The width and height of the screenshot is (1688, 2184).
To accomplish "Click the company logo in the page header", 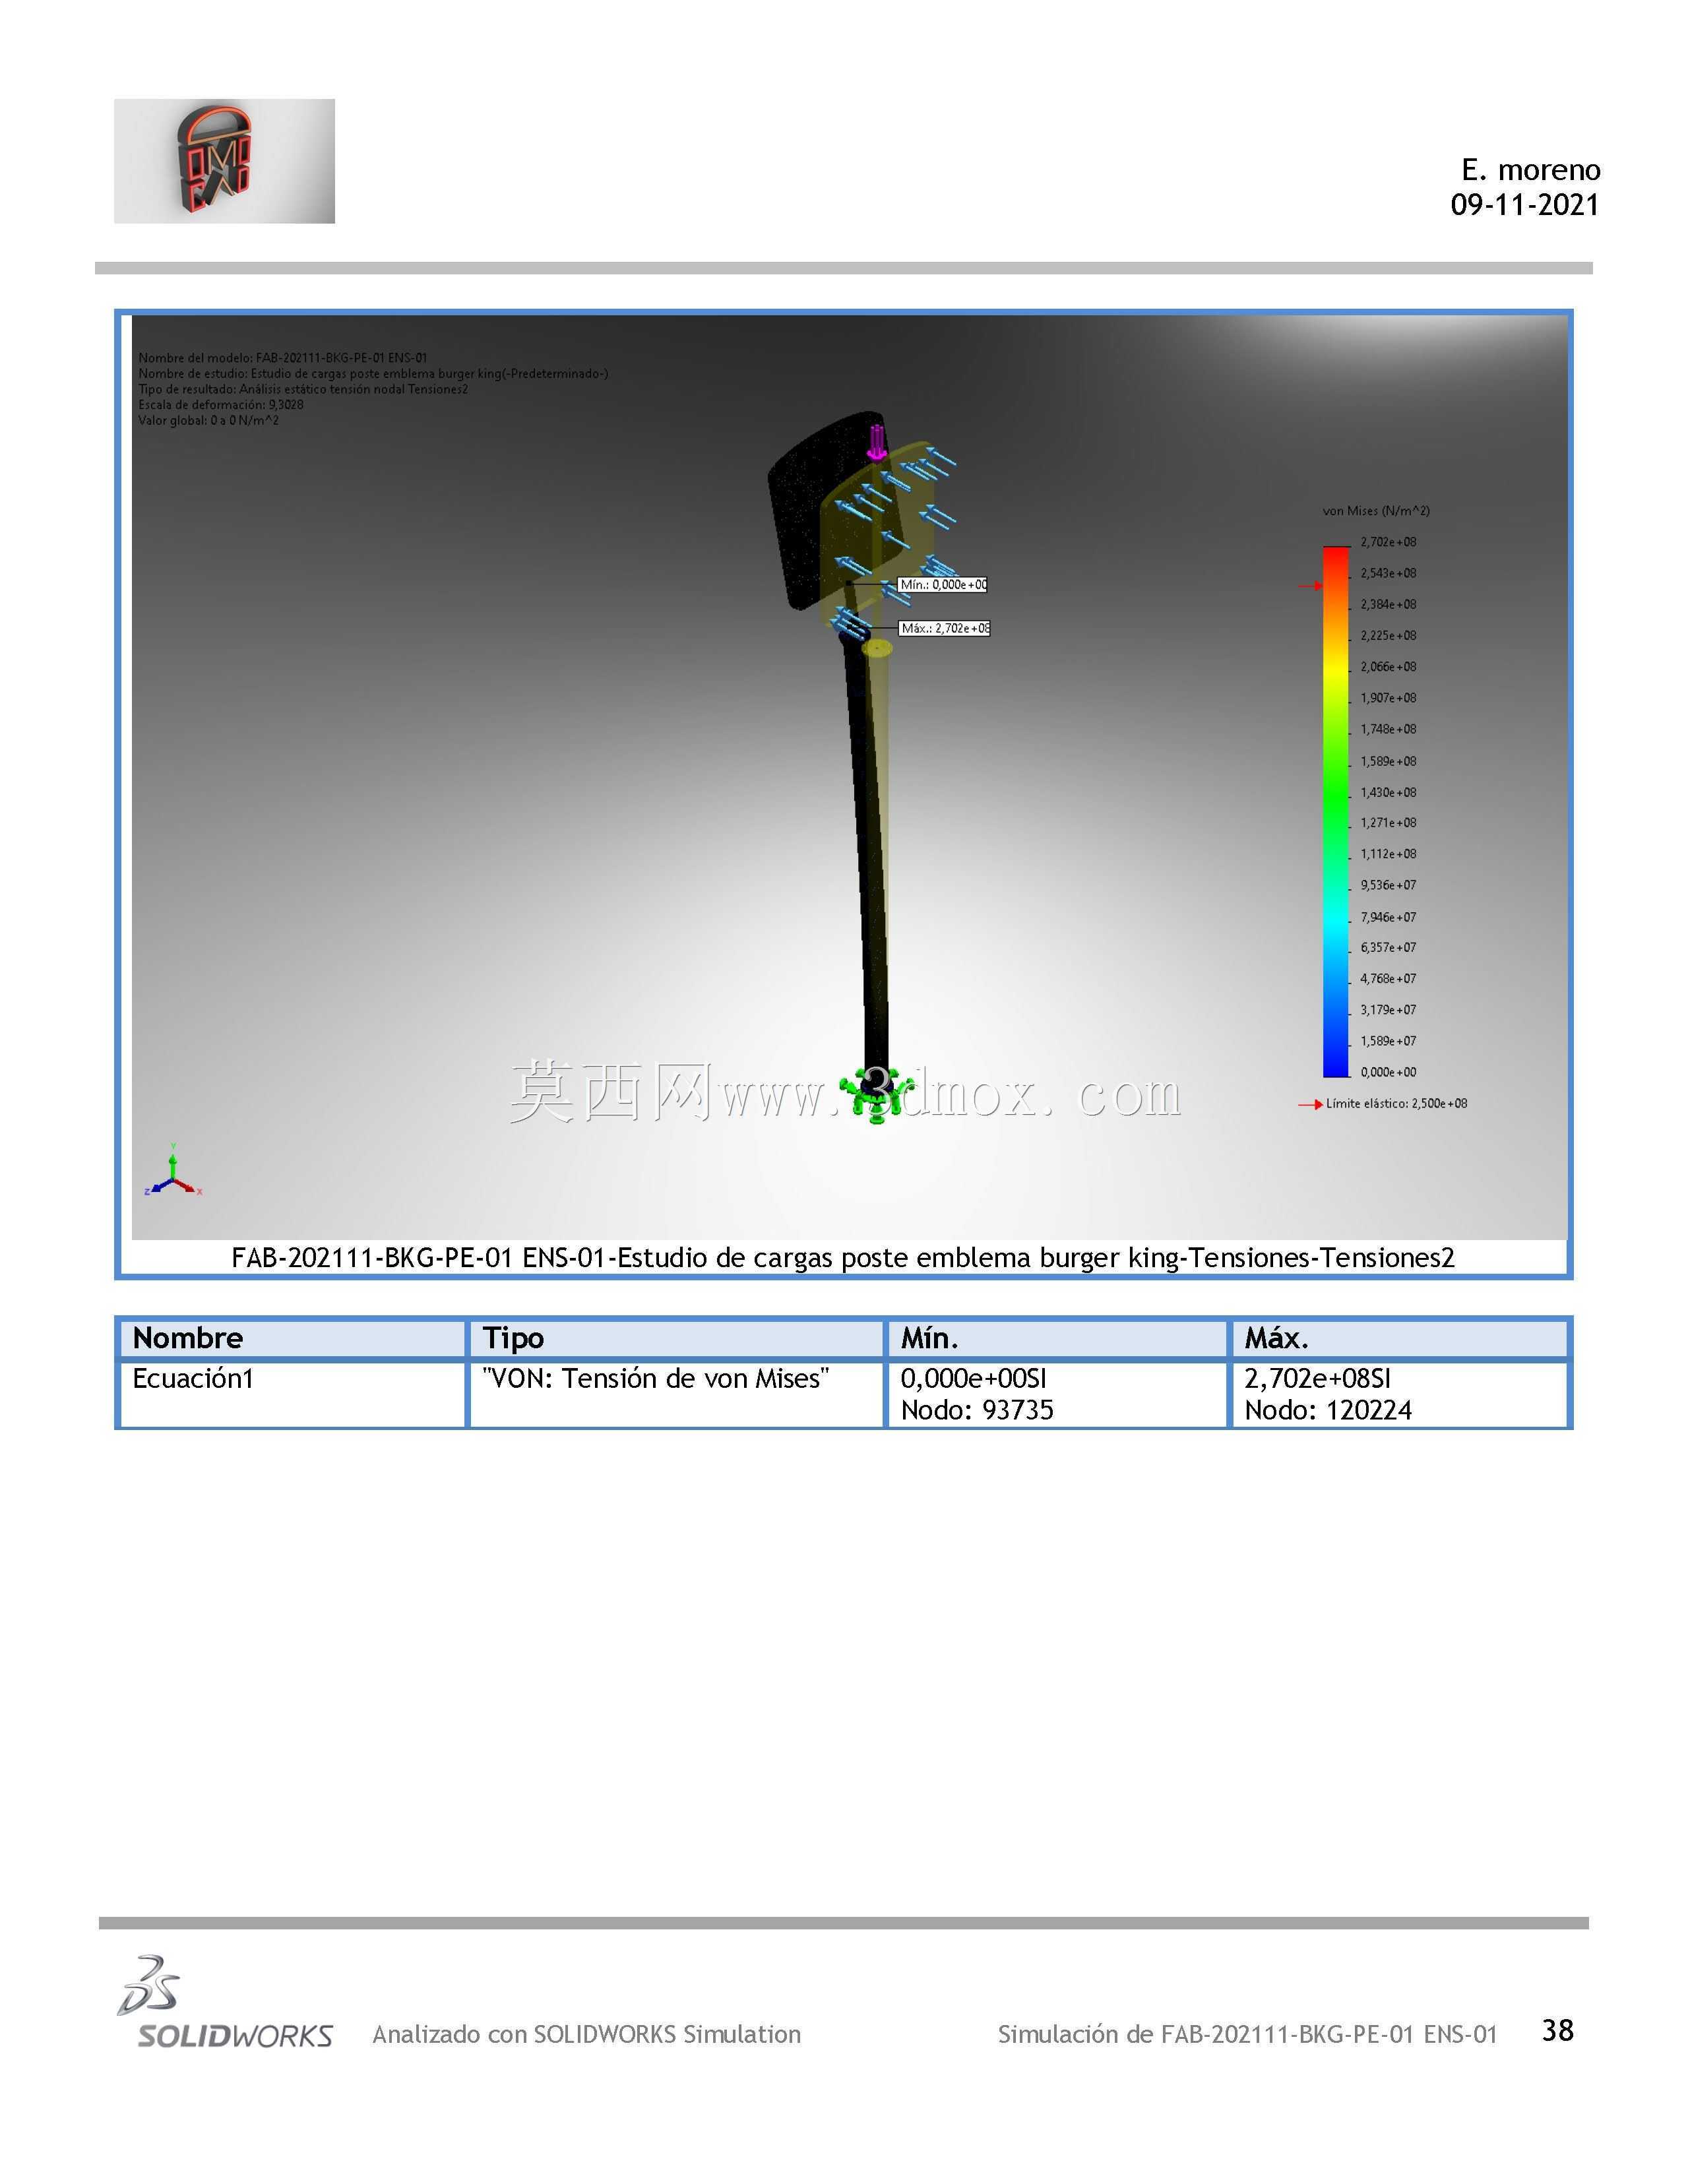I will [224, 161].
